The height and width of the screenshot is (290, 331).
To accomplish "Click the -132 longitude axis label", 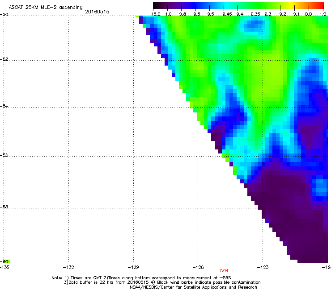I will 68,267.
